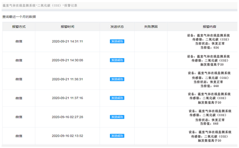
Task: Select the 2020-09-16 02:13:52 timestamp cell
Action: click(x=67, y=136)
